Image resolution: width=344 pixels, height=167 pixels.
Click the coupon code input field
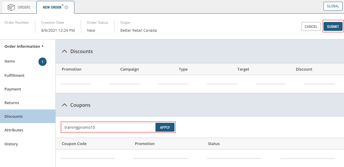click(x=108, y=127)
